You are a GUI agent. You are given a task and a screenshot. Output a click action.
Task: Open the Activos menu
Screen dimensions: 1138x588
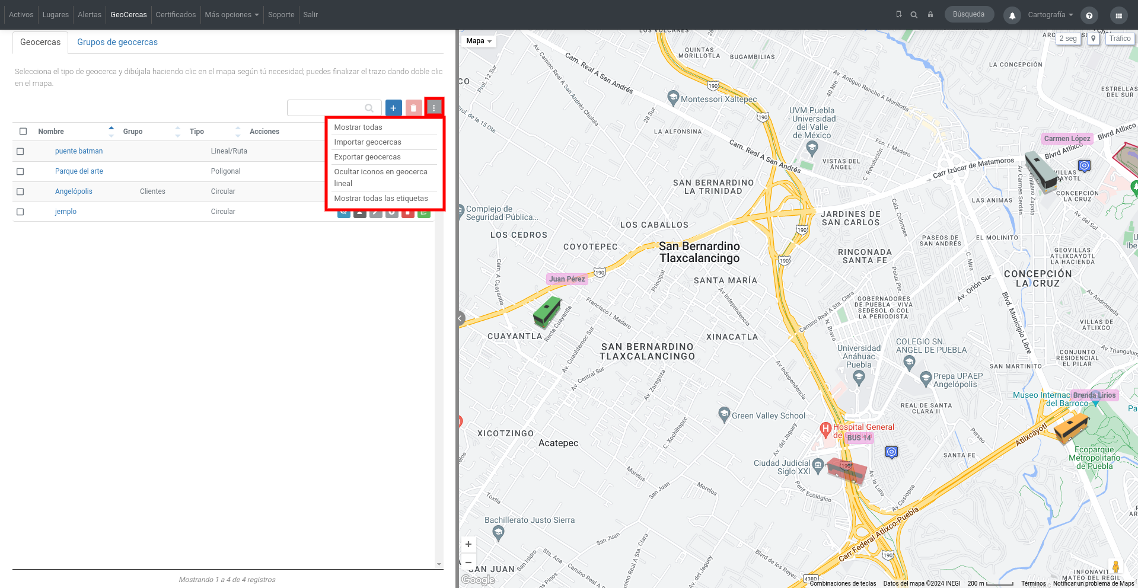click(x=21, y=15)
